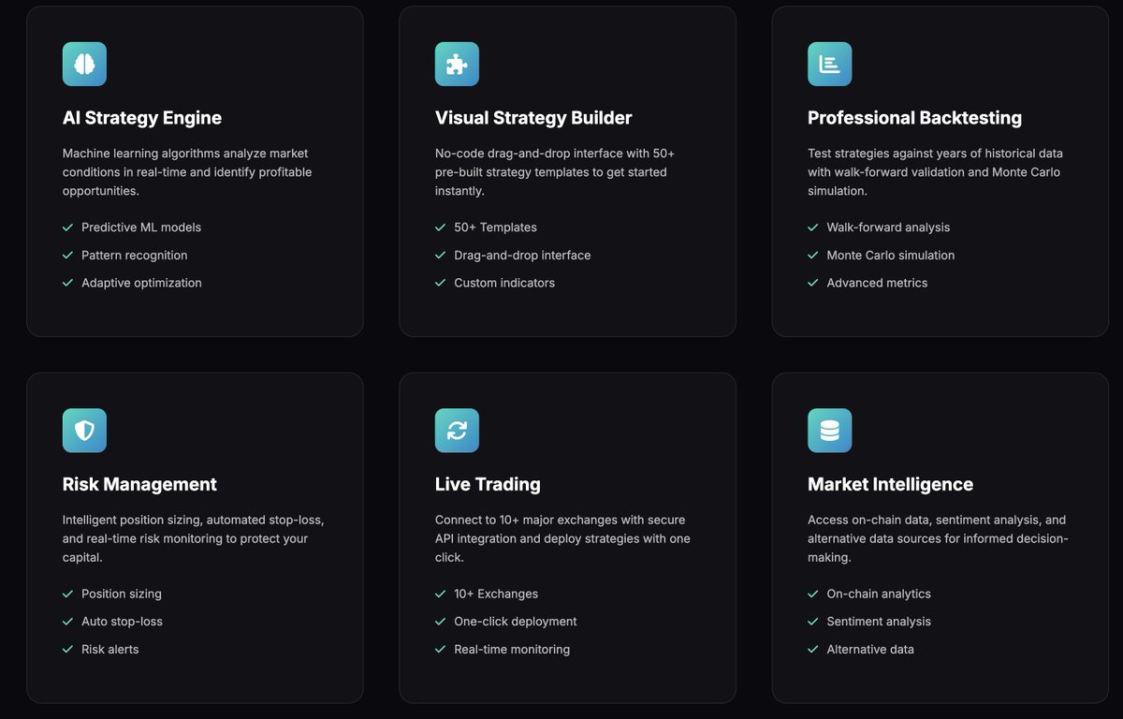
Task: Click checkmark beside Sentiment analysis item
Action: point(812,622)
